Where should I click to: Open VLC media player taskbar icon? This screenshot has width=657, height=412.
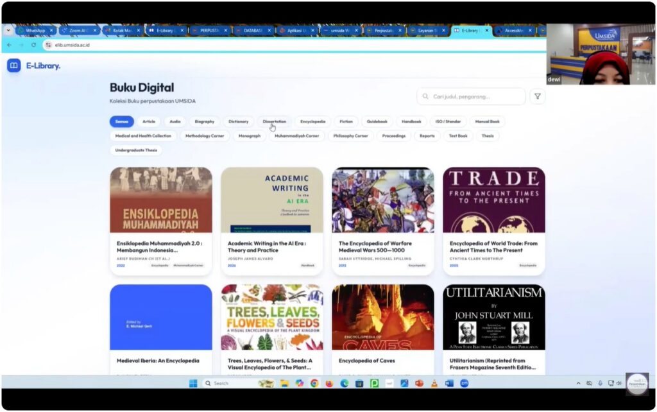click(x=434, y=383)
